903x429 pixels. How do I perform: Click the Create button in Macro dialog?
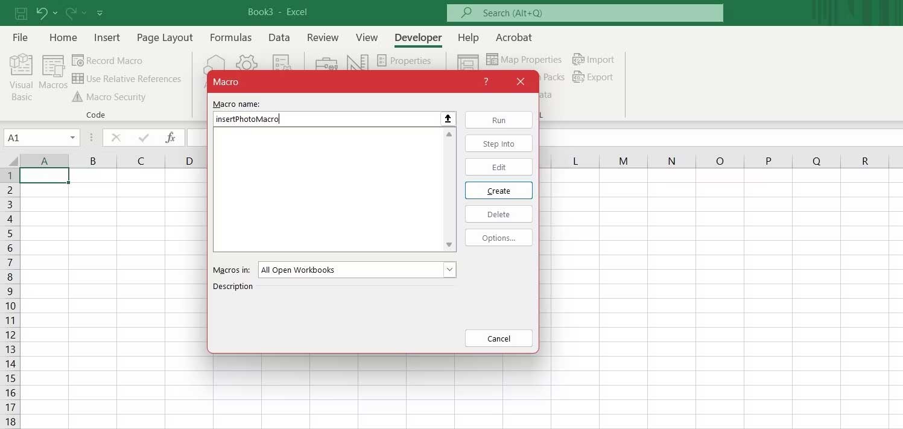(x=498, y=190)
